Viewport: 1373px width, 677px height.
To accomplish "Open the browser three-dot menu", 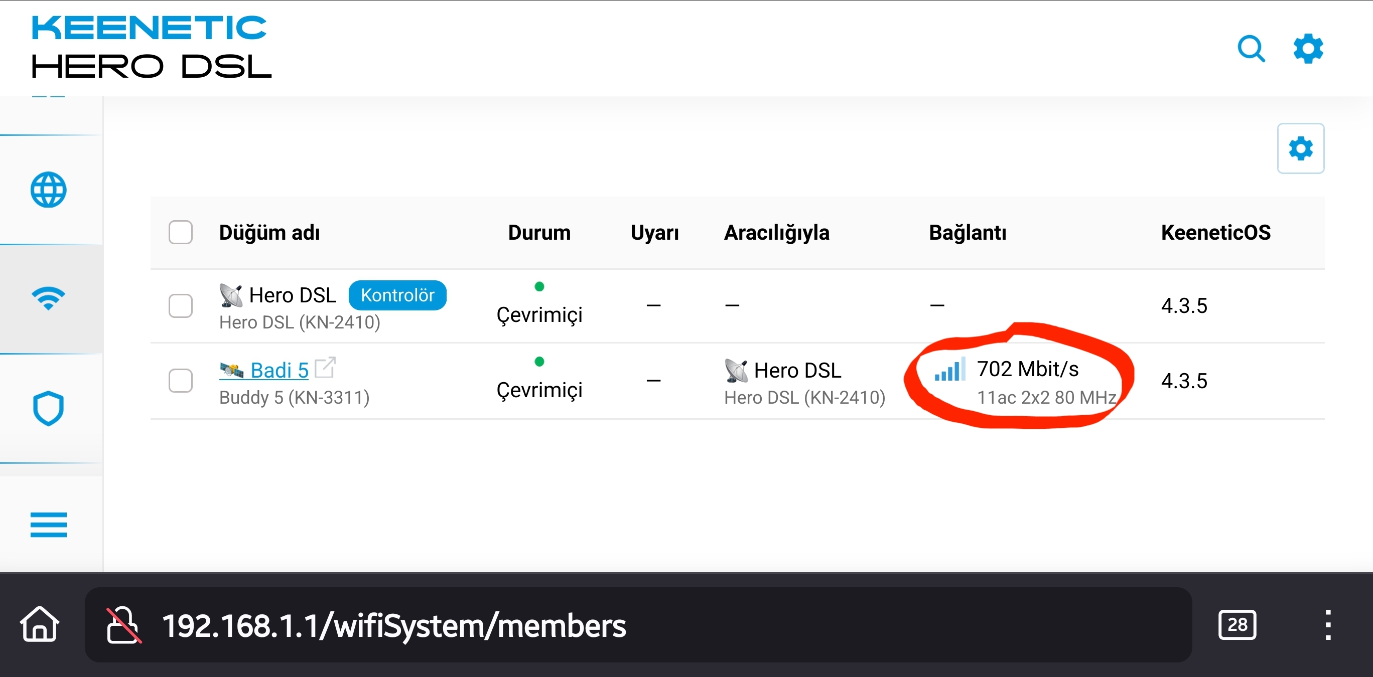I will click(1328, 625).
